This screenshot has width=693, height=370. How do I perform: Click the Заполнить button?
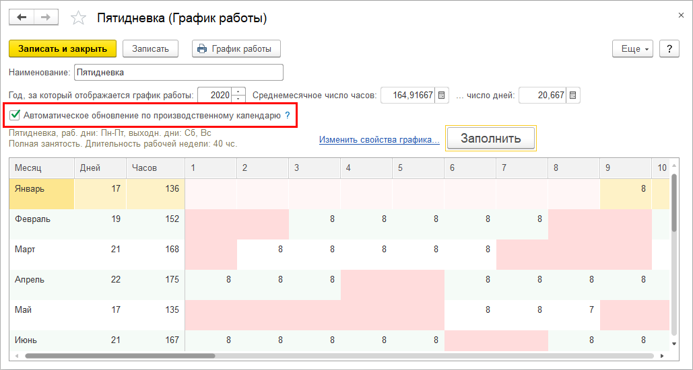490,139
